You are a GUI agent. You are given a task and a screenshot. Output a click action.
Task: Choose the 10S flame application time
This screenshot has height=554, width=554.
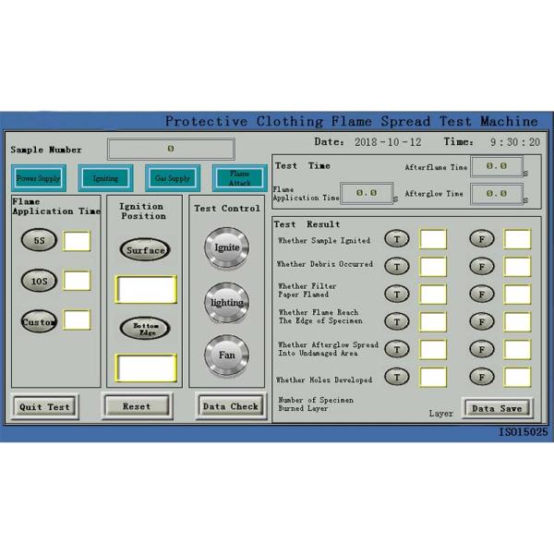(x=40, y=281)
